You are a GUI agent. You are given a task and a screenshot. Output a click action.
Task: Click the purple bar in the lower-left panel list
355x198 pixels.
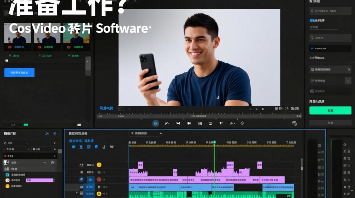[x=40, y=180]
